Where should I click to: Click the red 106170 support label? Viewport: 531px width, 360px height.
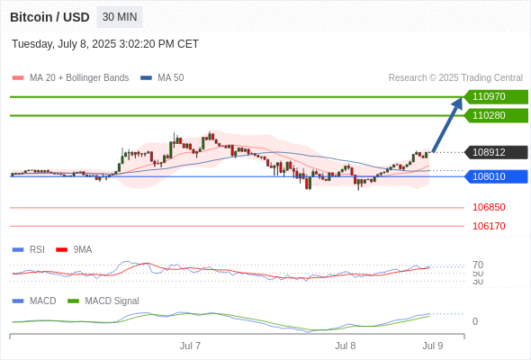489,226
